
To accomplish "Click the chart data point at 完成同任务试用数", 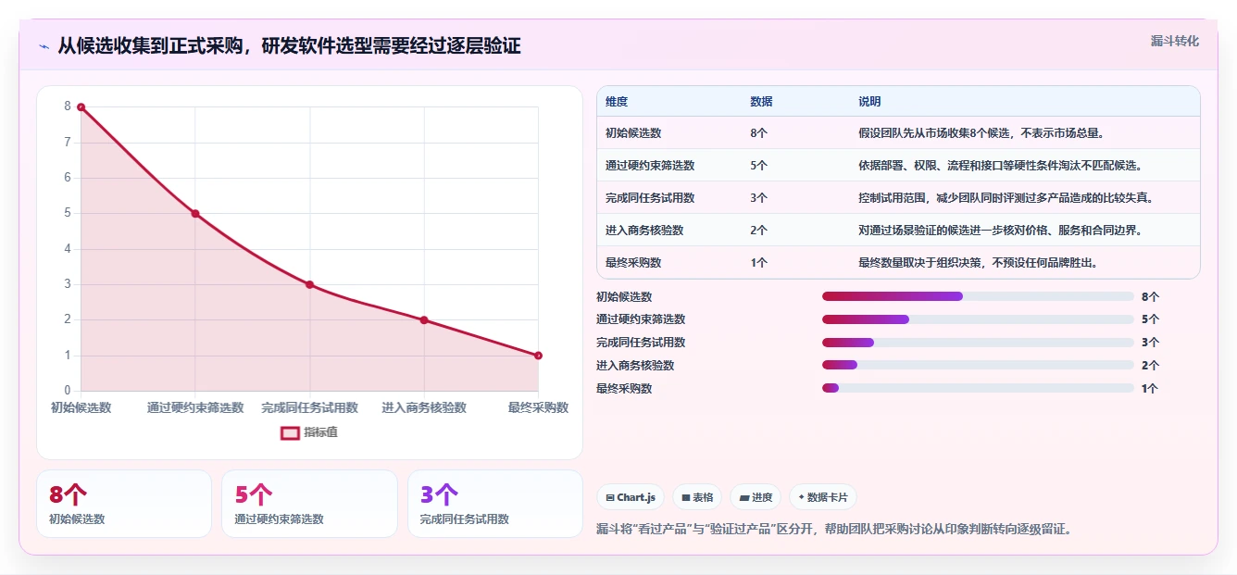I will click(309, 285).
